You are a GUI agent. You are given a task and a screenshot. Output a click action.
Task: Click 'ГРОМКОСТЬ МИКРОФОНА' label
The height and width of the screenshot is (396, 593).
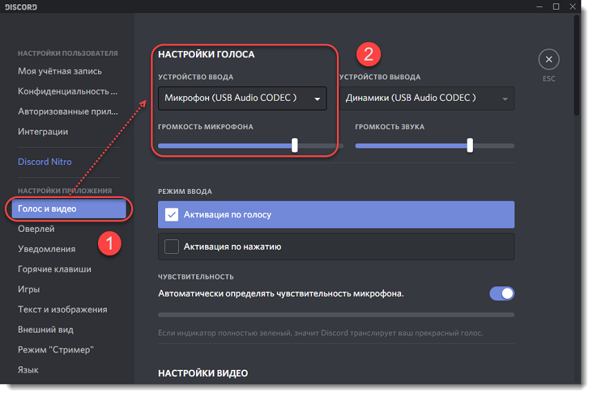205,126
